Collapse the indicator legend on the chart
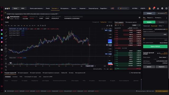This screenshot has width=169, height=95. tap(11, 37)
